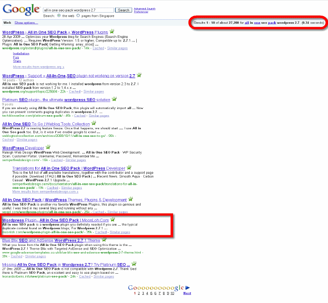
Task: Click the 'pack' word link in results summary
Action: (x=272, y=23)
